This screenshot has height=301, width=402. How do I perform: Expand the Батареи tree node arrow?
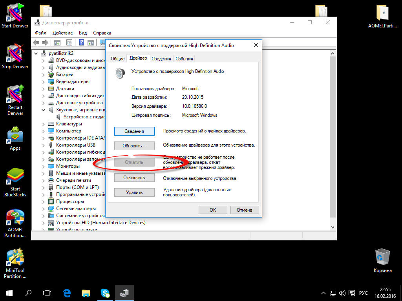tap(43, 74)
